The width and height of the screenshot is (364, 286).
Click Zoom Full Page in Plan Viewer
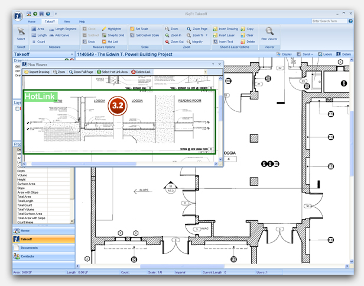click(81, 72)
